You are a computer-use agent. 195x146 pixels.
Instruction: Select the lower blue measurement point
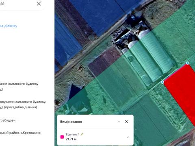[x=162, y=82]
